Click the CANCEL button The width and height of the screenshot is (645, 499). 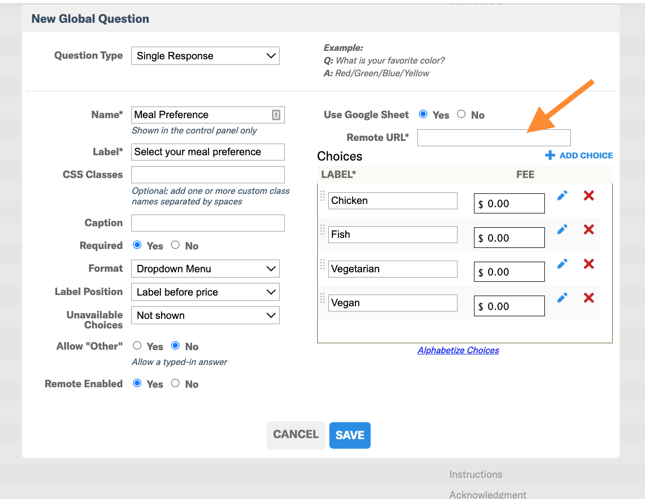pyautogui.click(x=295, y=435)
